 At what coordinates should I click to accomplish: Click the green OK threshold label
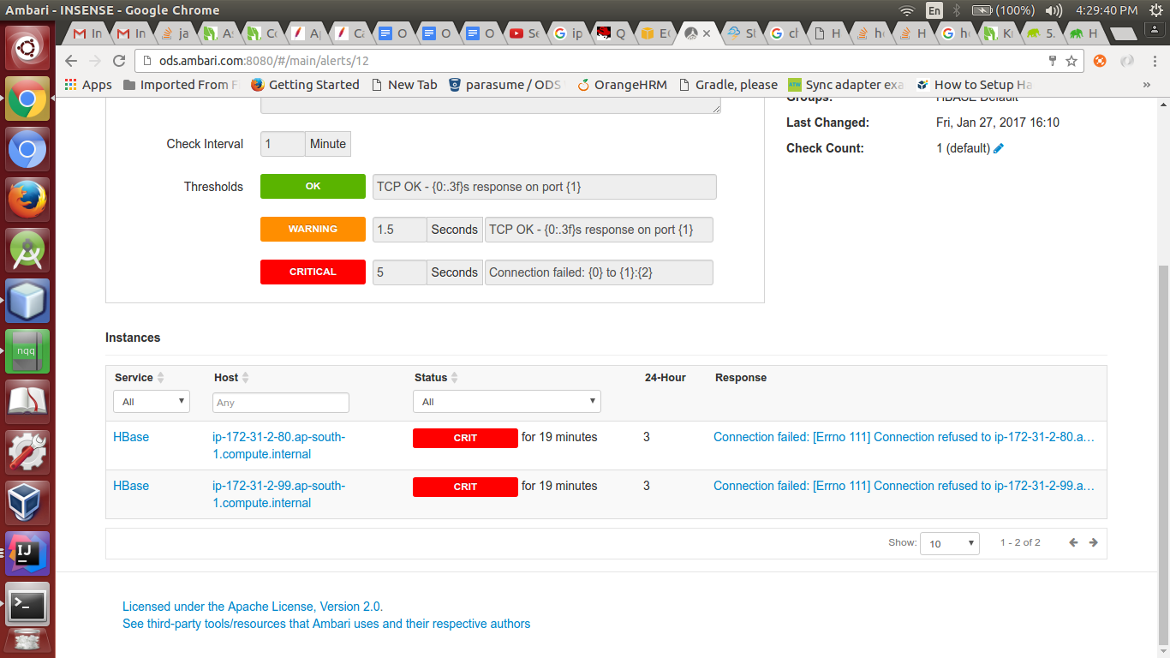(x=313, y=187)
